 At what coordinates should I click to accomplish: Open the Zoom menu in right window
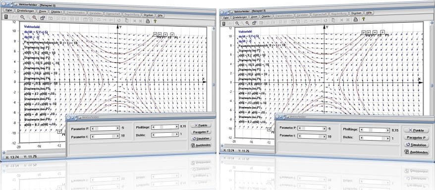(x=254, y=17)
